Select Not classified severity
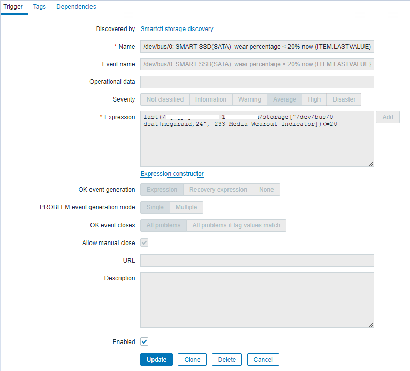410x371 pixels. pyautogui.click(x=165, y=99)
